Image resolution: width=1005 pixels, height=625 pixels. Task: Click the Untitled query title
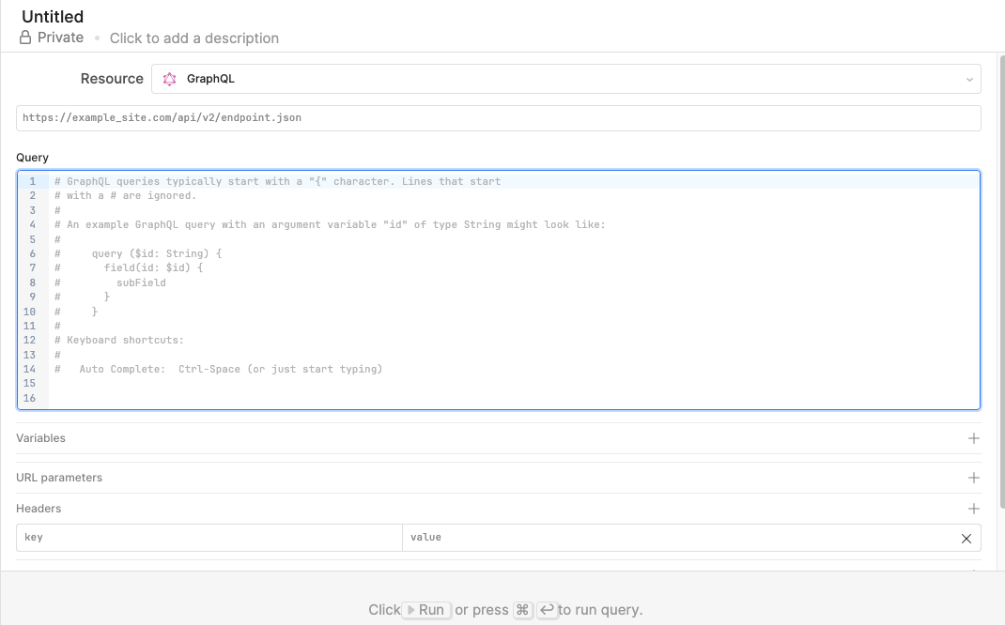pyautogui.click(x=53, y=17)
